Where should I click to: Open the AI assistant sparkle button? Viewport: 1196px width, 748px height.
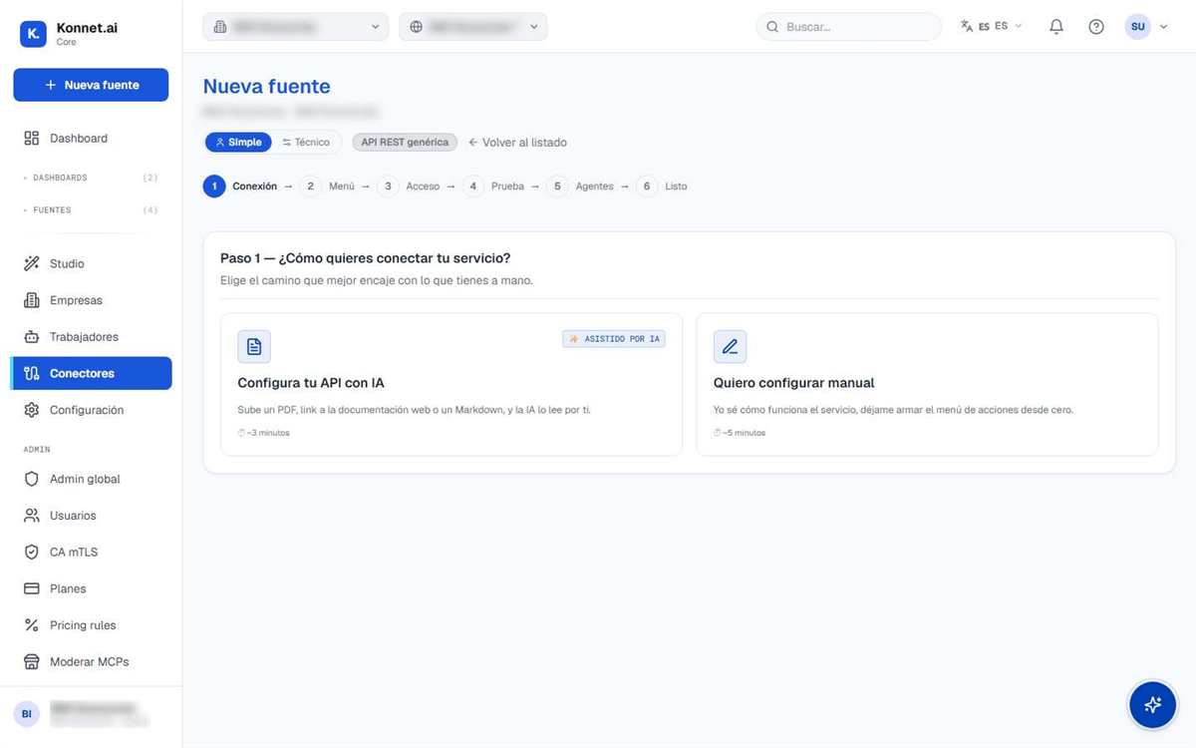pyautogui.click(x=1152, y=705)
